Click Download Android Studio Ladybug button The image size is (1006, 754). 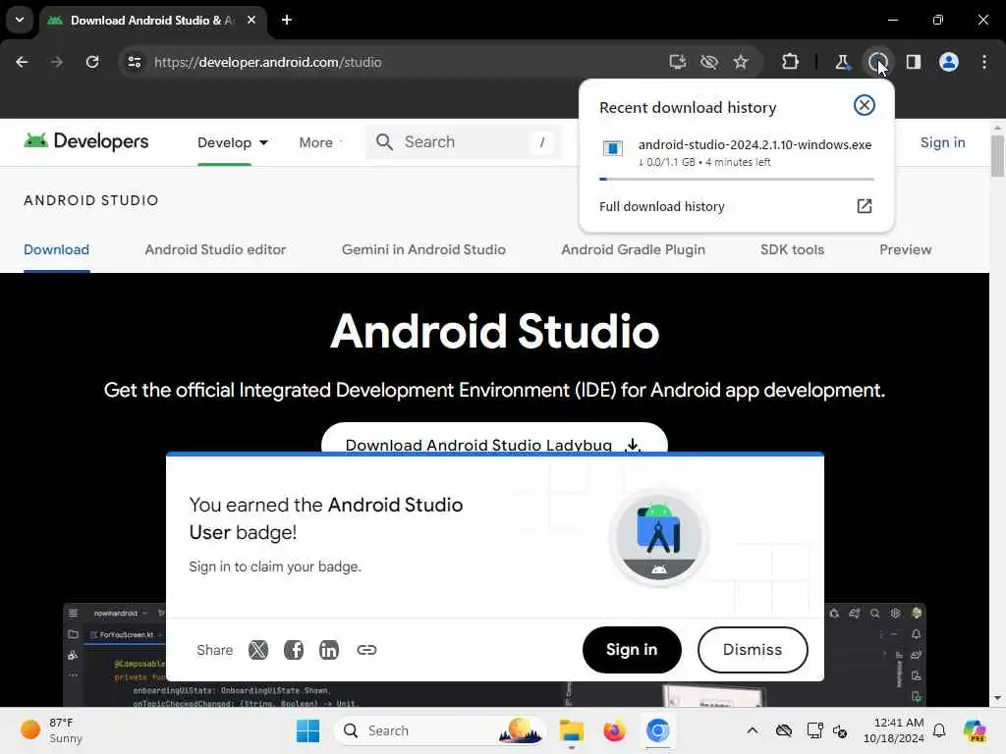click(494, 439)
